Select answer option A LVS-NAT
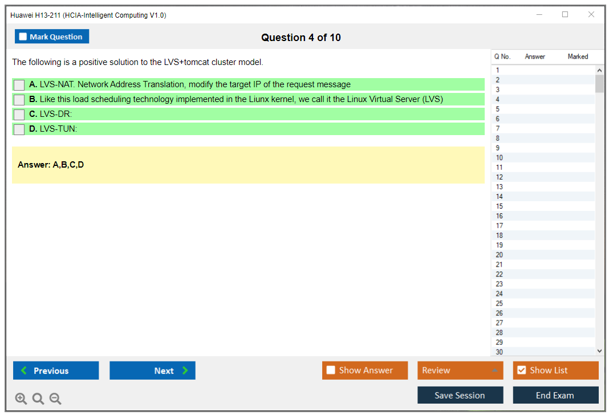 pyautogui.click(x=19, y=85)
